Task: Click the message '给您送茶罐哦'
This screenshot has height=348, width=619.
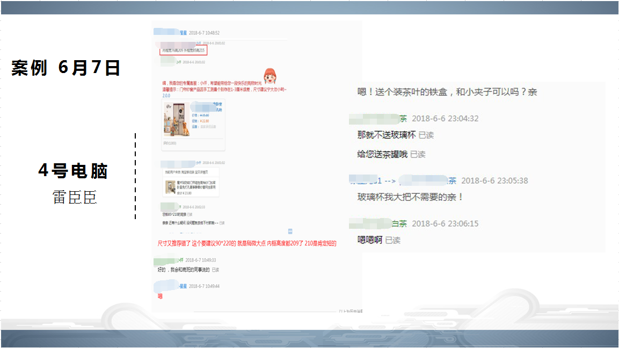Action: pos(382,155)
